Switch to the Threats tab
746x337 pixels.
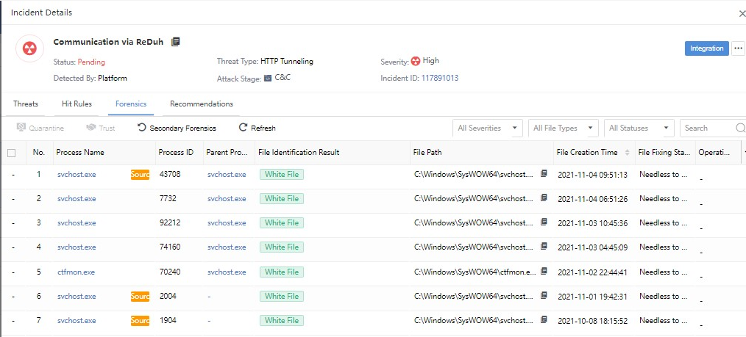pyautogui.click(x=26, y=104)
